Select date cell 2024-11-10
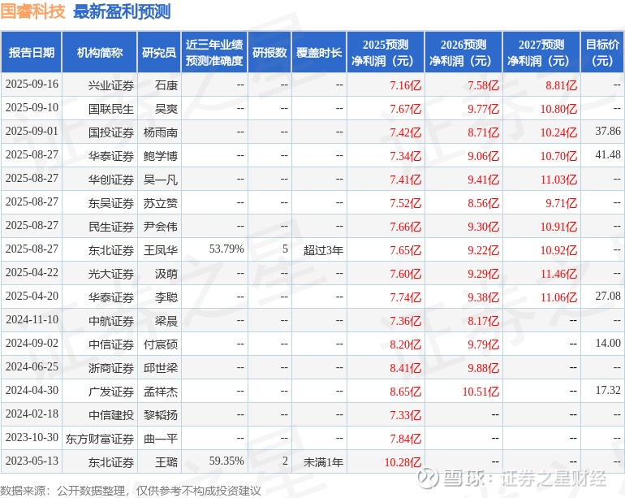This screenshot has height=498, width=625. click(x=32, y=319)
